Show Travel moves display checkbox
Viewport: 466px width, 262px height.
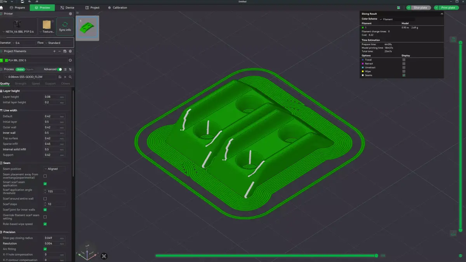[404, 60]
